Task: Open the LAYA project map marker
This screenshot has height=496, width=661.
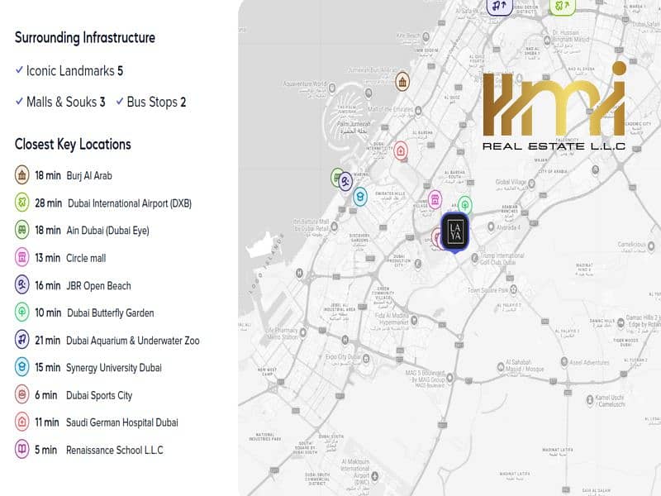Action: (x=454, y=231)
